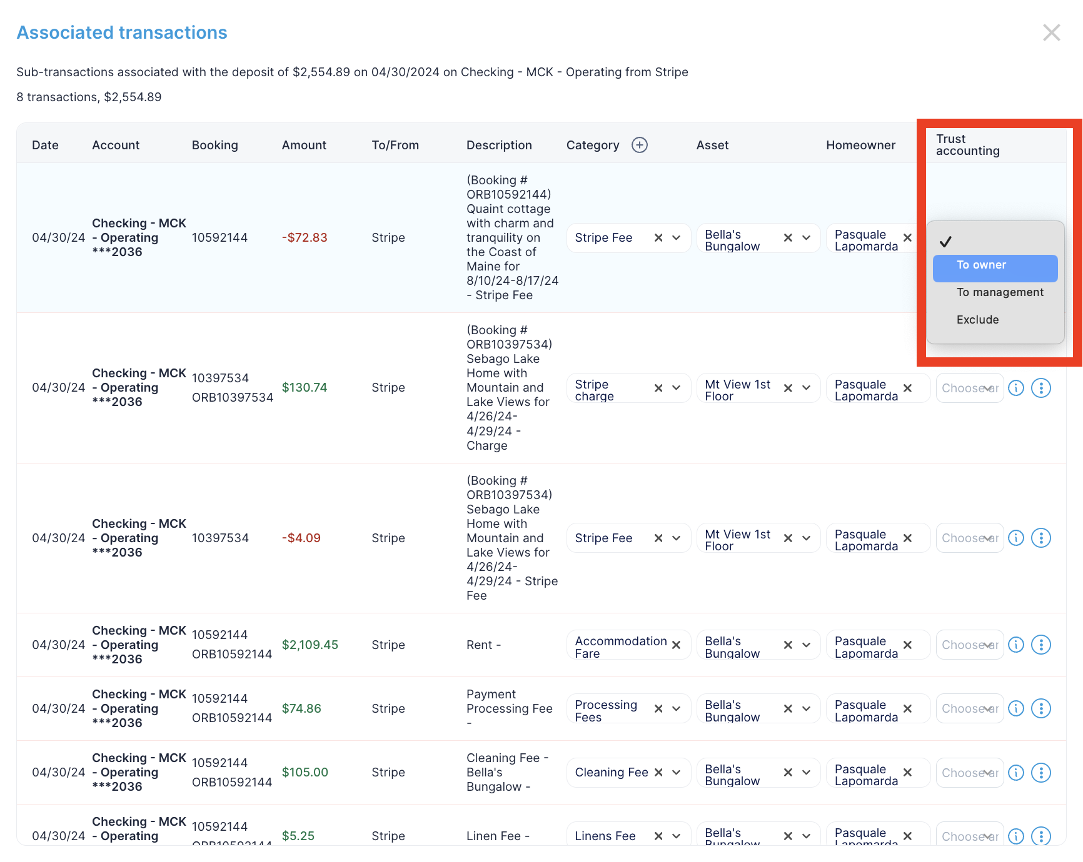The width and height of the screenshot is (1083, 862).
Task: Expand asset dropdown on $2,109.45 row
Action: [x=807, y=645]
